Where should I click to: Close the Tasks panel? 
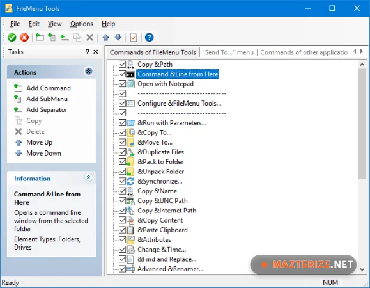click(96, 51)
